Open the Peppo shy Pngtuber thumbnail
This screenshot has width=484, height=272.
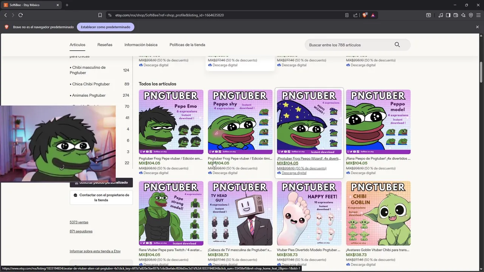240,122
